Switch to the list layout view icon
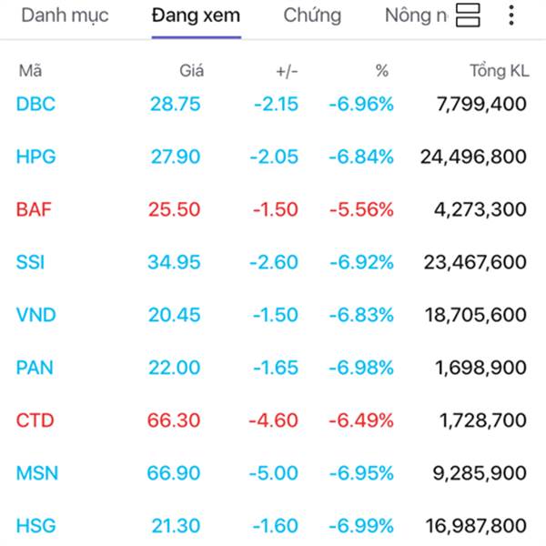The width and height of the screenshot is (546, 546). pyautogui.click(x=468, y=15)
